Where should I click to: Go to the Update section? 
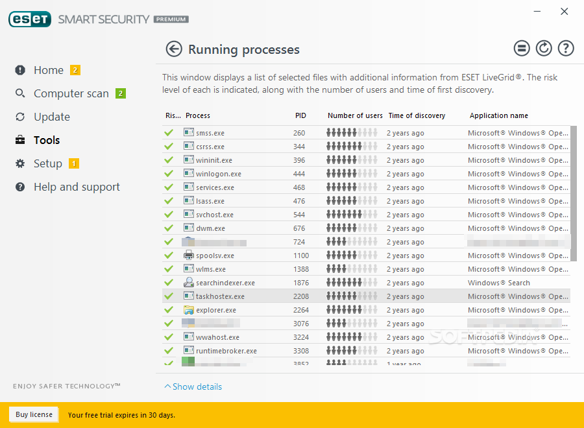coord(52,117)
